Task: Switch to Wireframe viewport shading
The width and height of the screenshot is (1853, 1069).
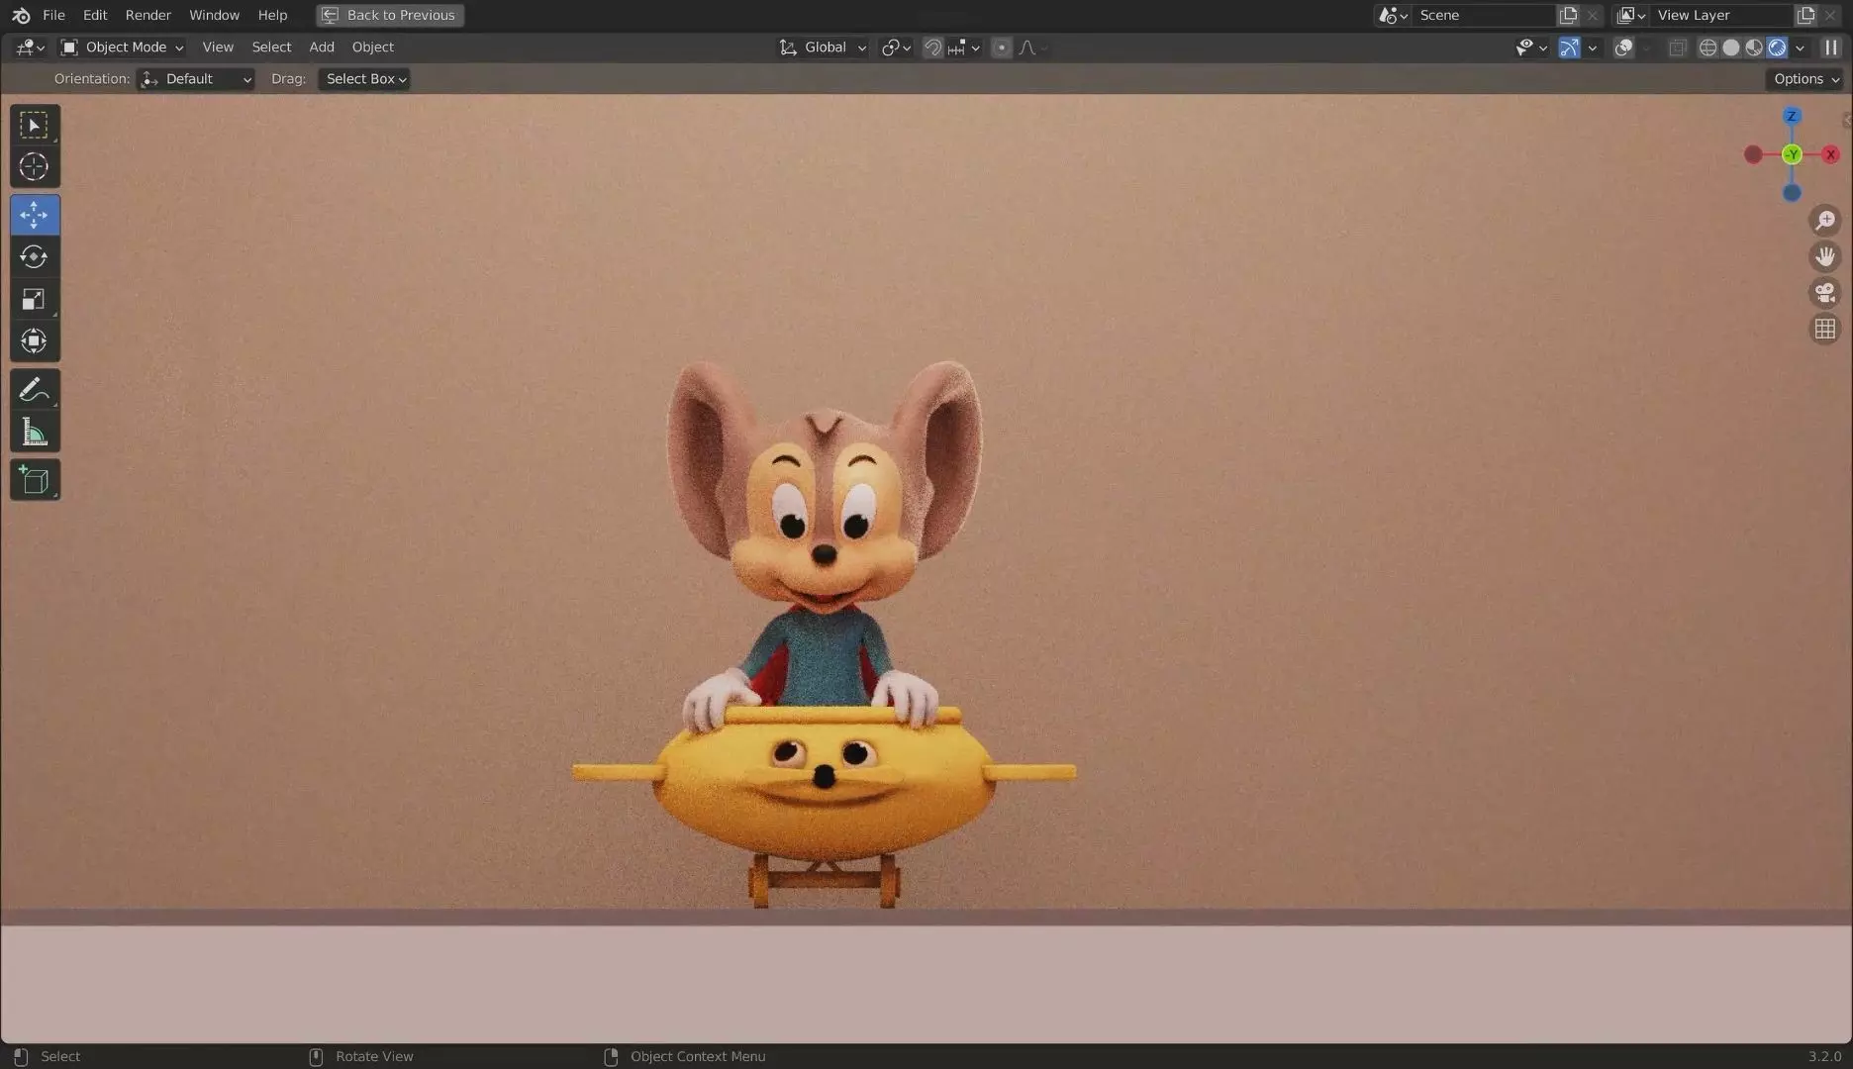Action: 1707,48
